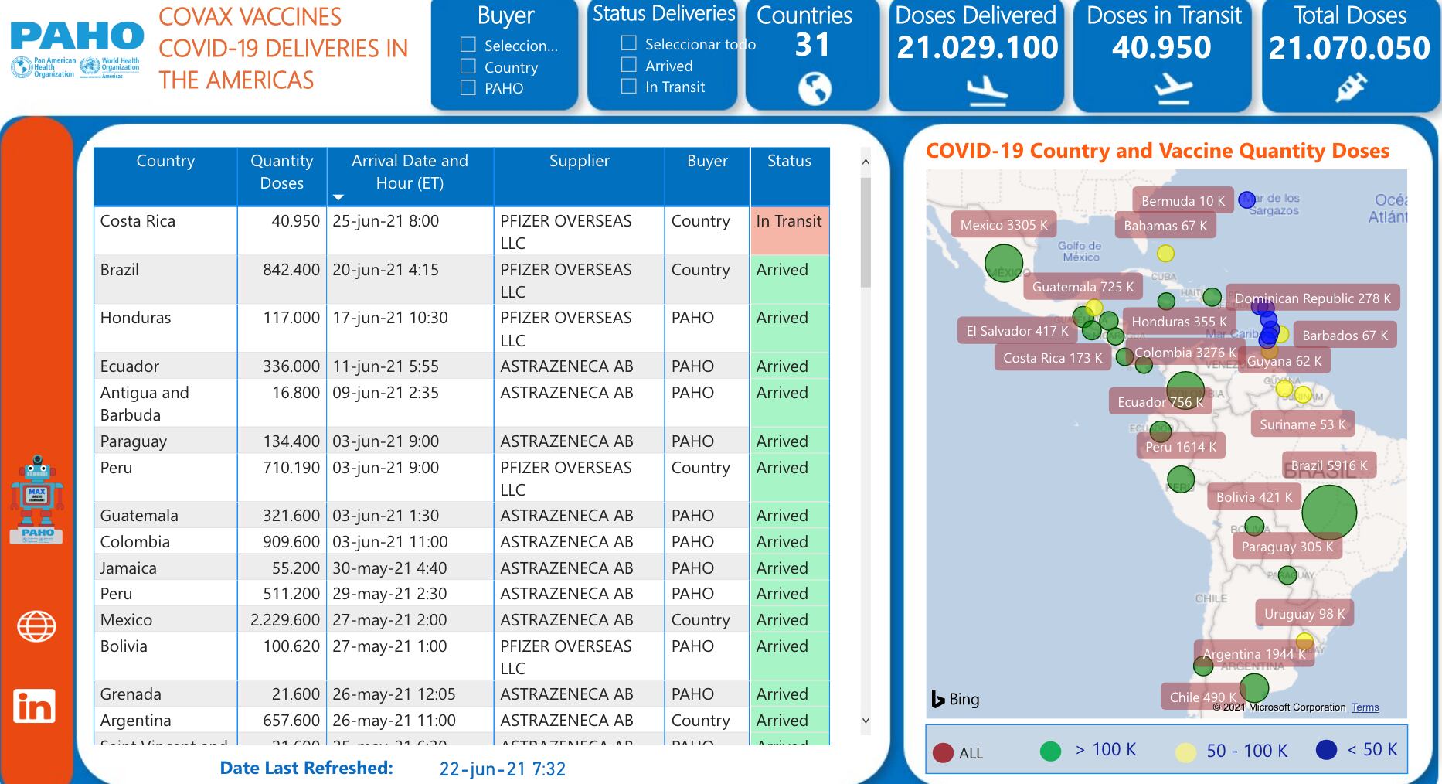Check the Country buyer checkbox
Viewport: 1442px width, 784px height.
(x=468, y=66)
